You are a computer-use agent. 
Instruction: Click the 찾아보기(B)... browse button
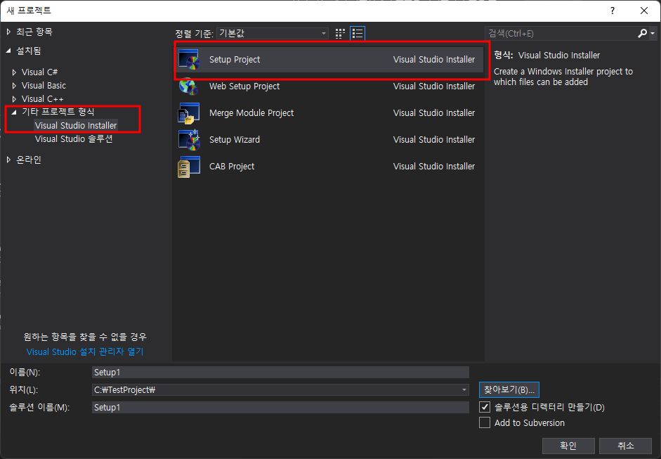[509, 390]
